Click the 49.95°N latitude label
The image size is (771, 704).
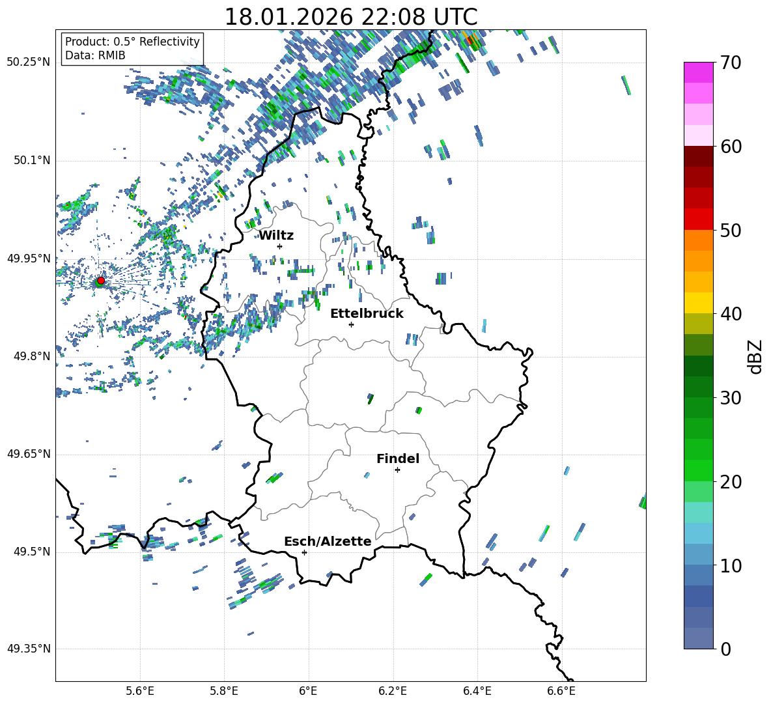pyautogui.click(x=29, y=259)
